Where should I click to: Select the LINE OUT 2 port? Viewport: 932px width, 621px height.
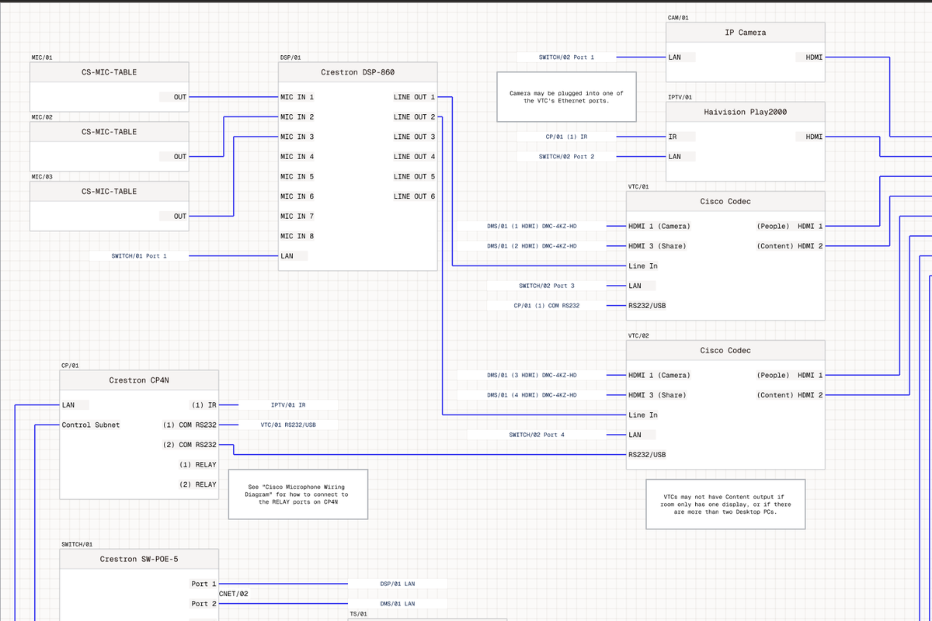[x=415, y=117]
